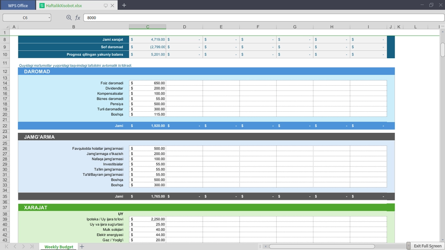445x250 pixels.
Task: Click the formula bar input showing 8000
Action: 263,17
